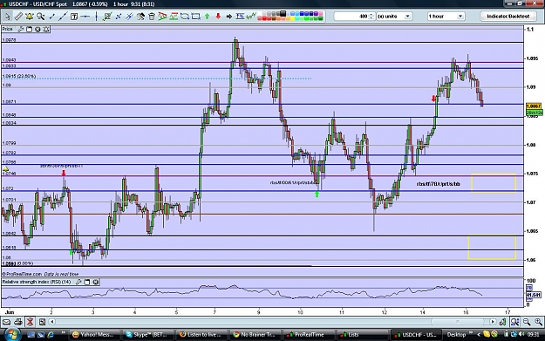Click the checkbox chart tool icon

(107, 17)
